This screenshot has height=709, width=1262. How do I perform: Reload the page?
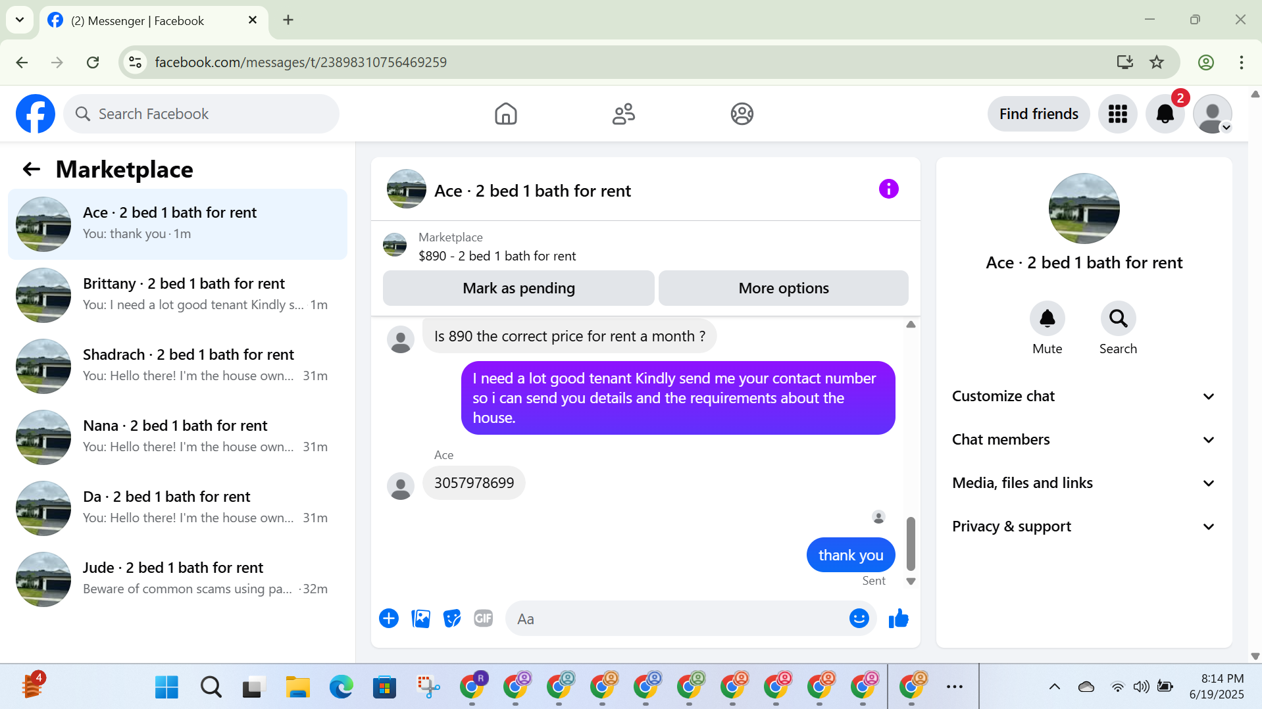click(93, 62)
